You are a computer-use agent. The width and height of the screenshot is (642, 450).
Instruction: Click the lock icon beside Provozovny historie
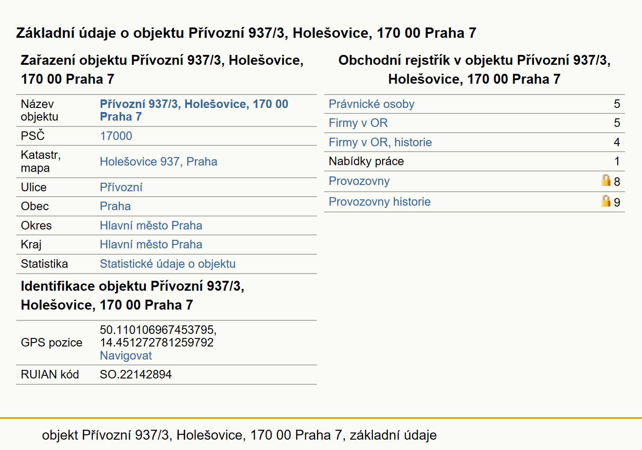tap(606, 201)
